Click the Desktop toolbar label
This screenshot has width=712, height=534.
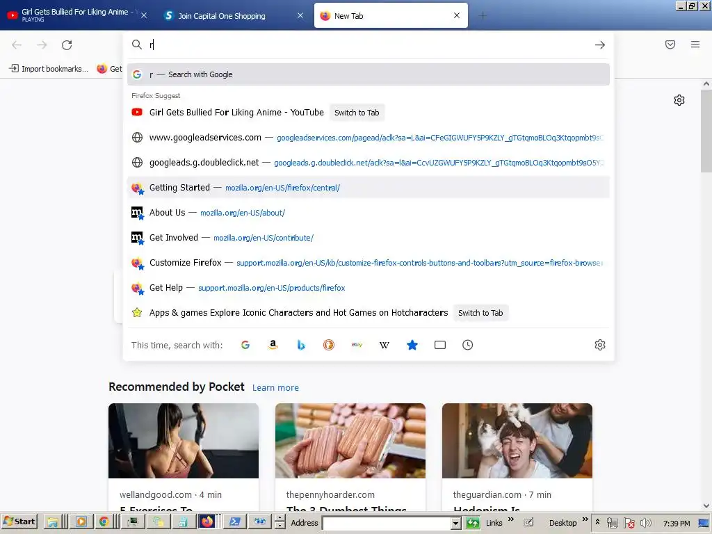pos(563,523)
